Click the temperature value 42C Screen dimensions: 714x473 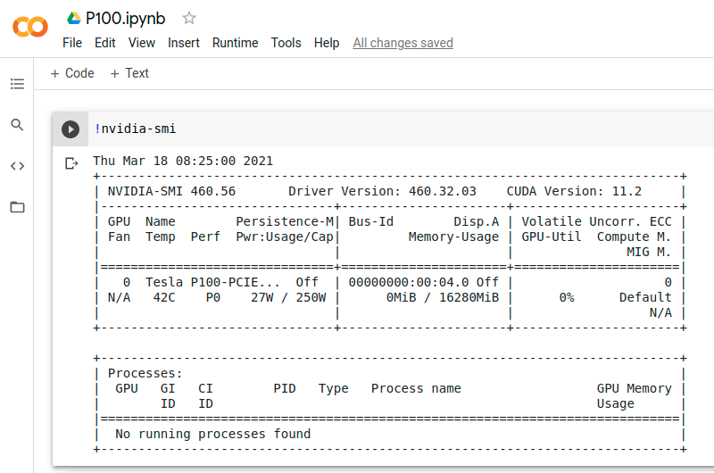(164, 297)
